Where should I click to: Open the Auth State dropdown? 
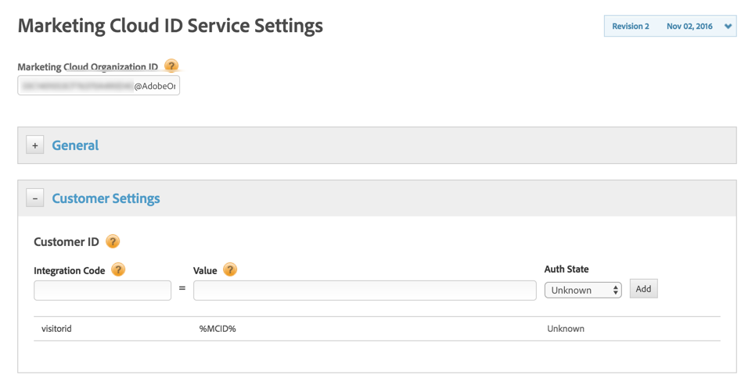(583, 290)
